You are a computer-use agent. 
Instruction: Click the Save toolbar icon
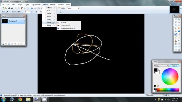pos(9,8)
